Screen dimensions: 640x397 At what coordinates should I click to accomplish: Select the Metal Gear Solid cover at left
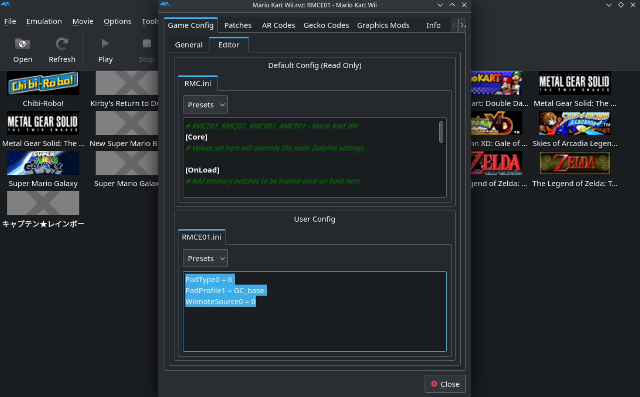point(43,123)
